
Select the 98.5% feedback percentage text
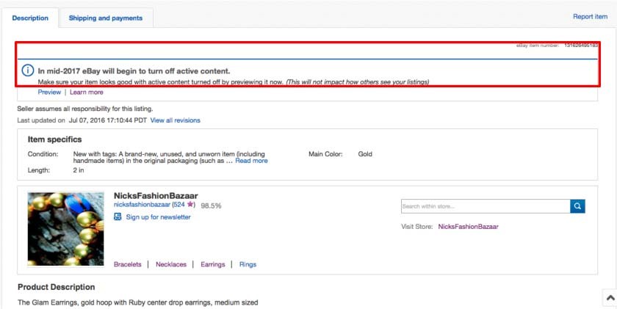click(211, 206)
